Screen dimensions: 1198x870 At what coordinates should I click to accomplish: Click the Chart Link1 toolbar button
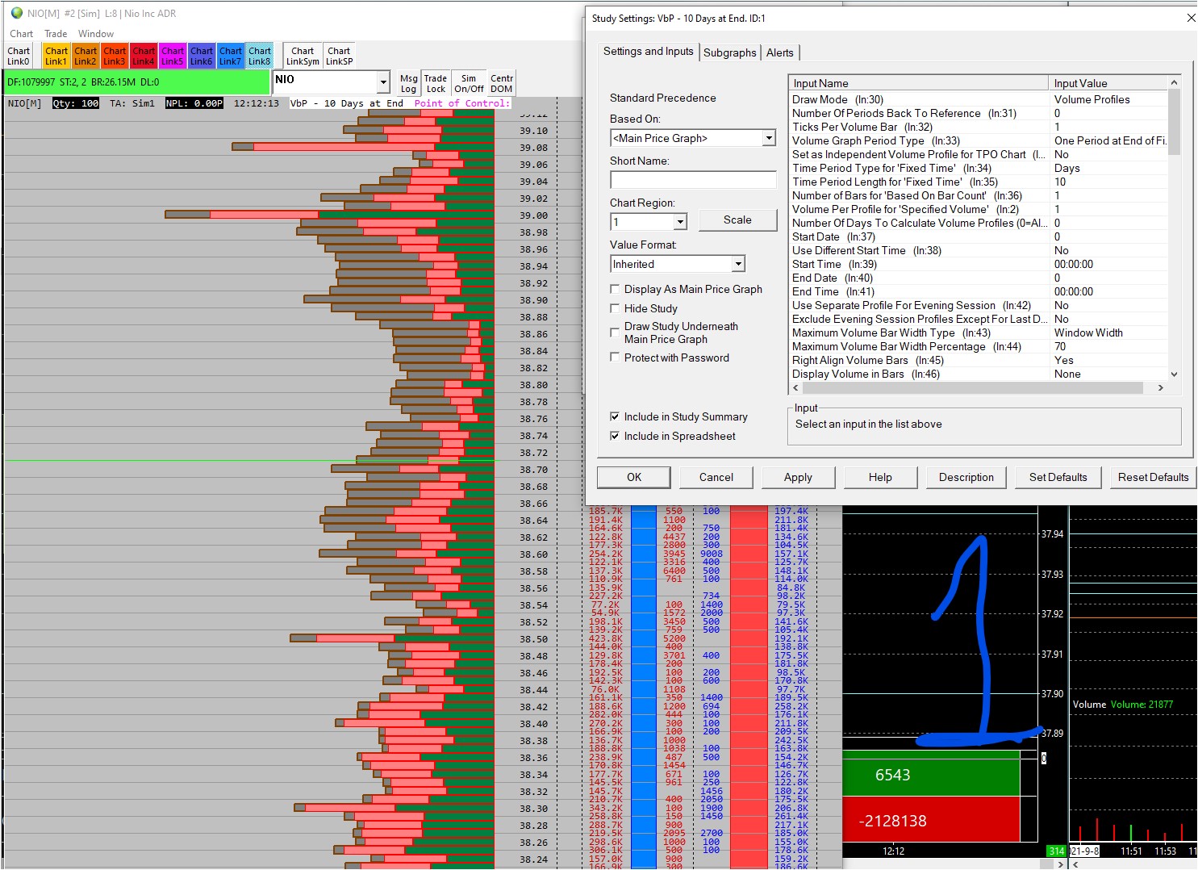coord(56,56)
